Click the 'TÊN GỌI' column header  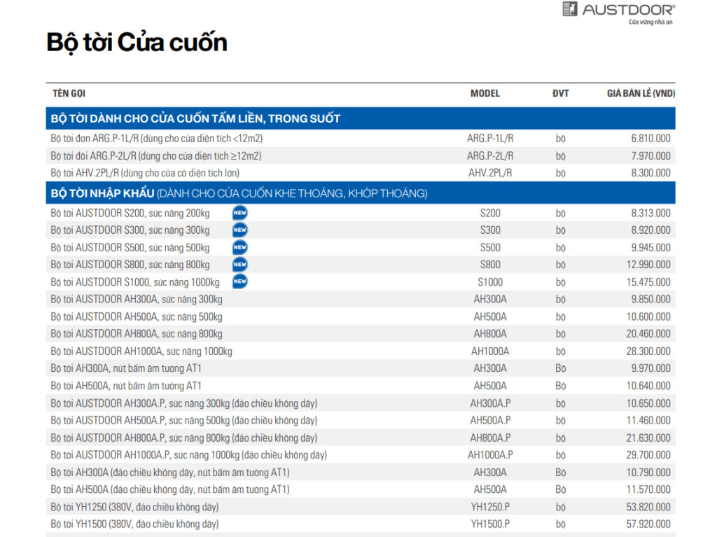(x=69, y=93)
